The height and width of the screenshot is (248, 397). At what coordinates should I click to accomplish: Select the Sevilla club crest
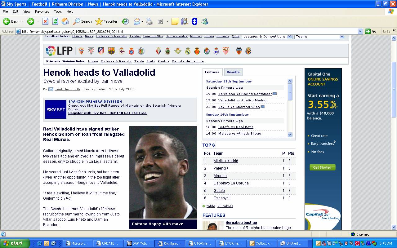click(x=226, y=51)
